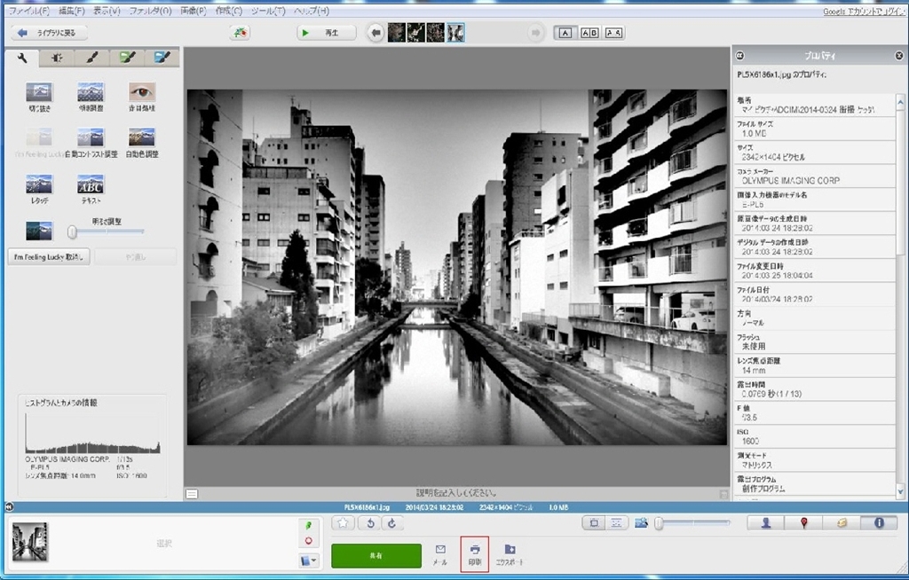Delete caption with trash icon under photo
909x580 pixels.
(x=723, y=494)
